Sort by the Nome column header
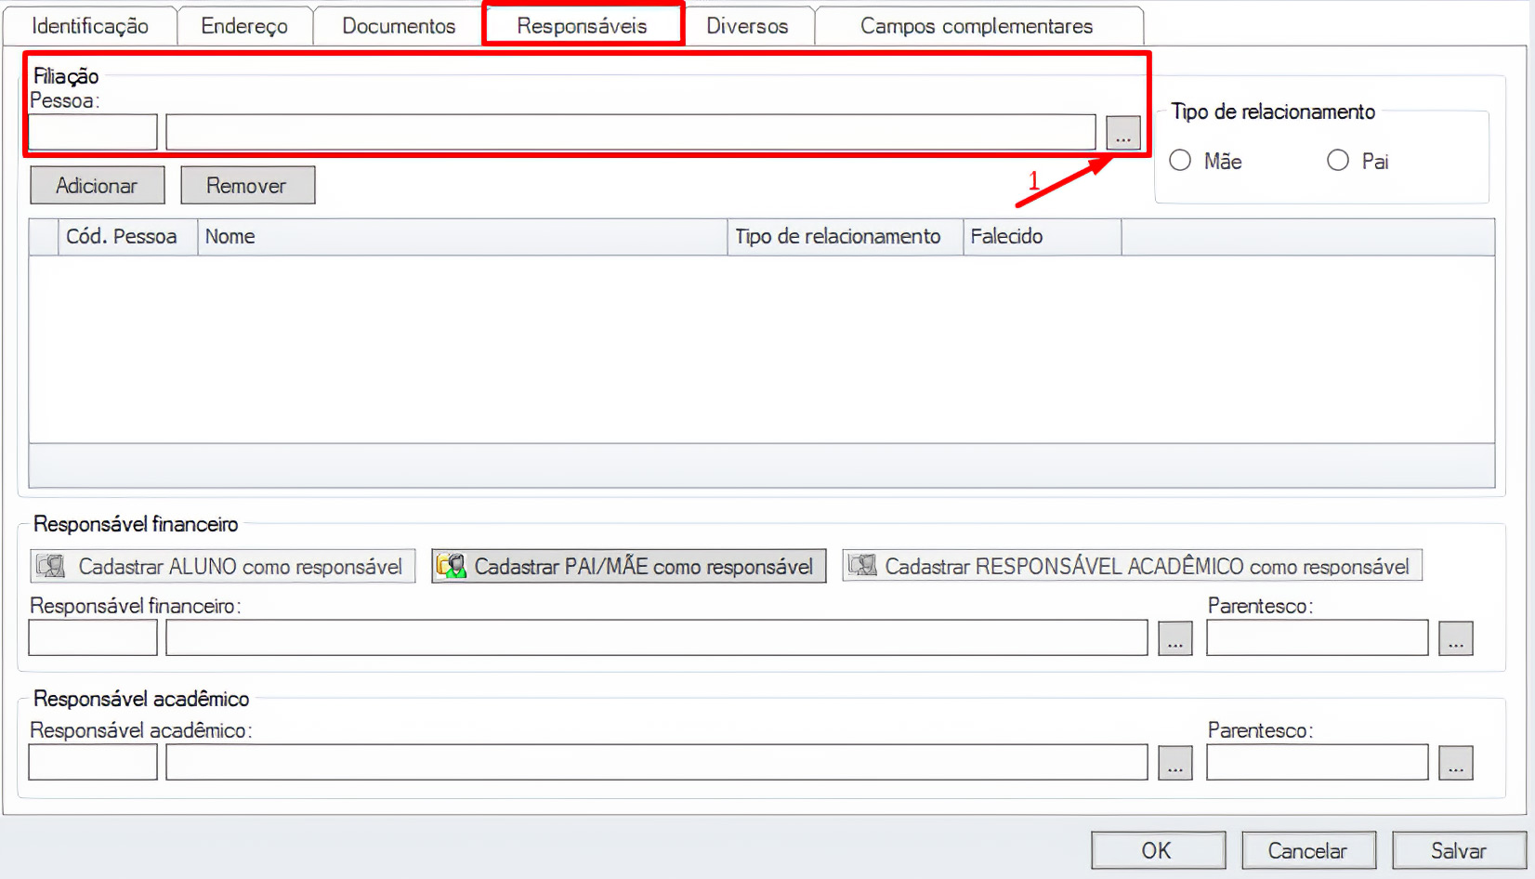Viewport: 1535px width, 879px height. [461, 237]
